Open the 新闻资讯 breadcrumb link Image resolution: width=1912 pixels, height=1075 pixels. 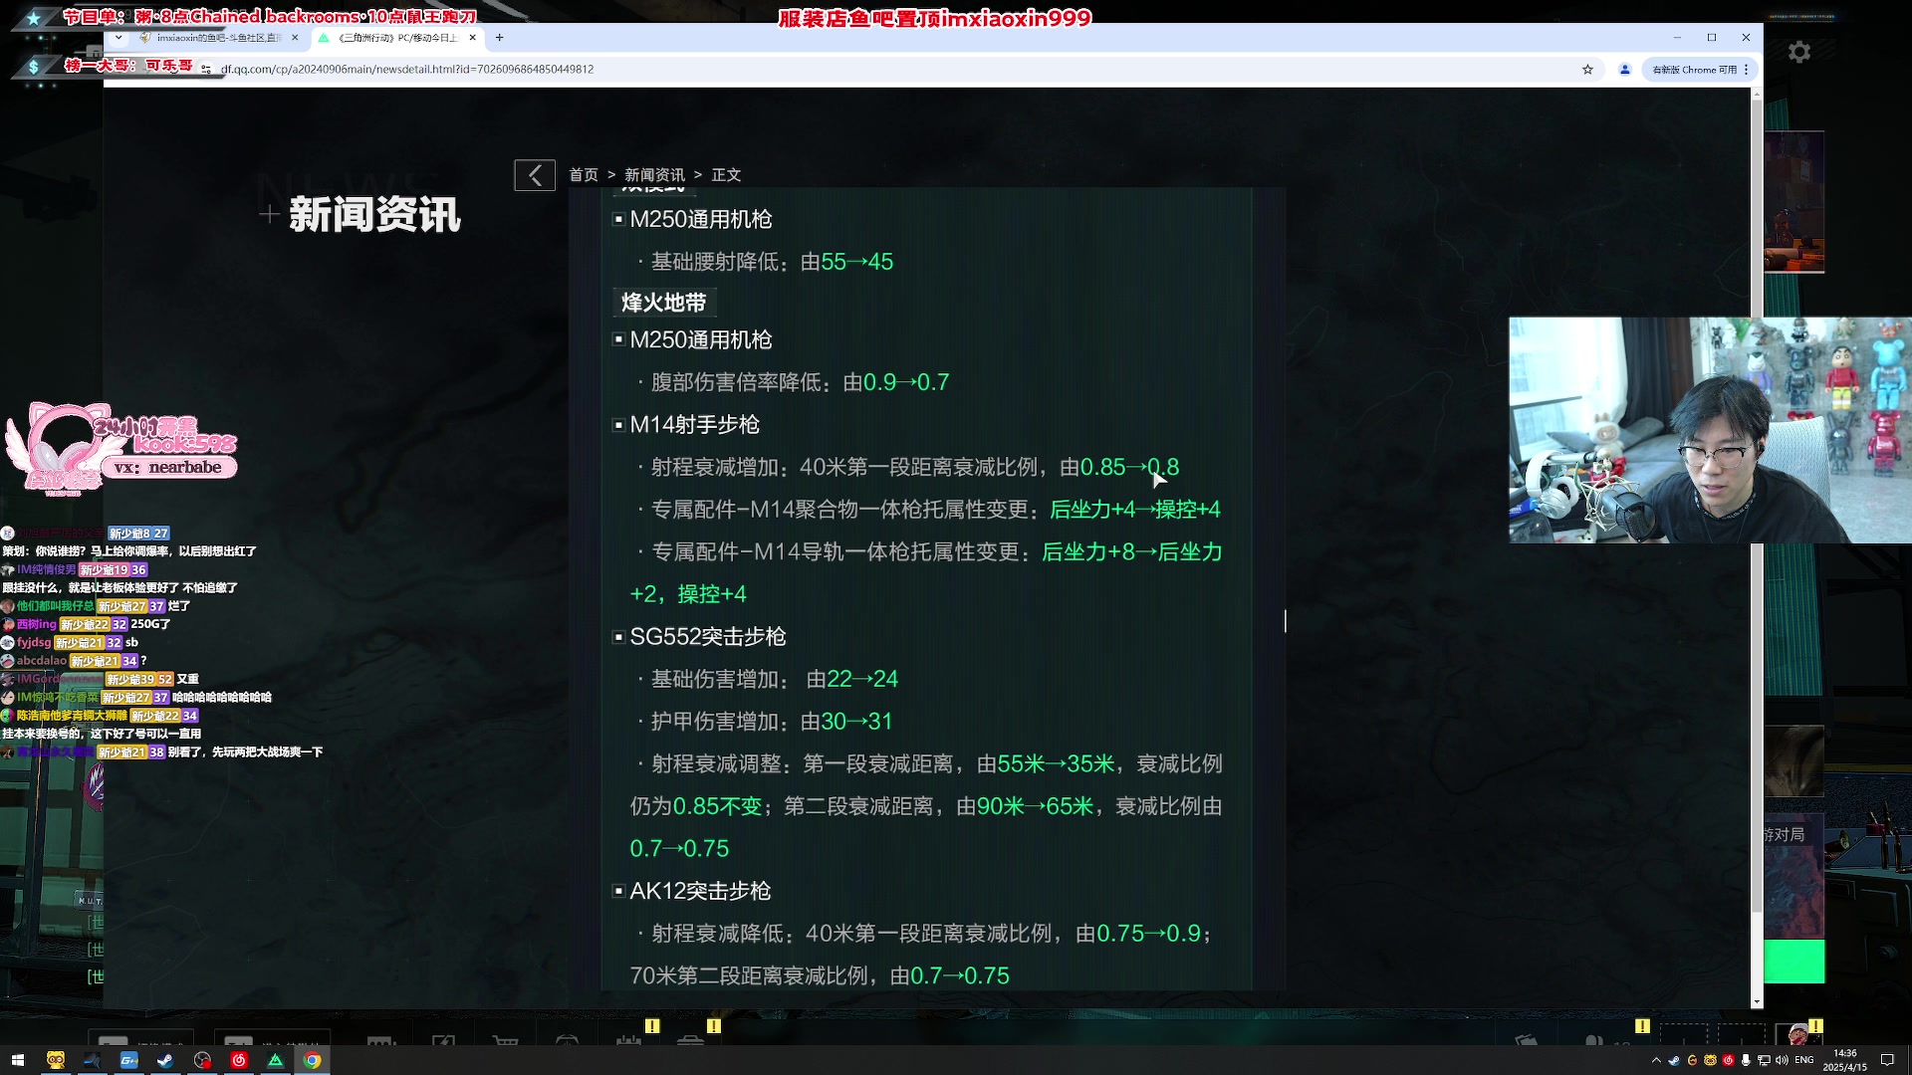(654, 175)
